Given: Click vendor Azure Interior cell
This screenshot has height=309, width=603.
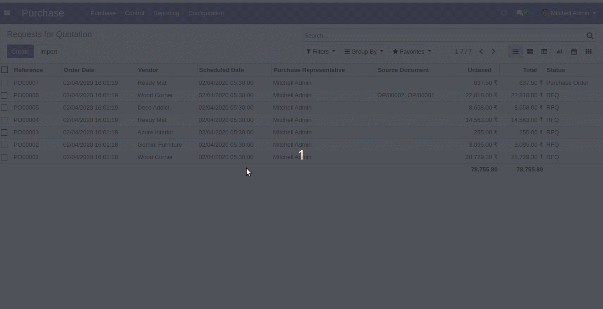Looking at the screenshot, I should [155, 132].
